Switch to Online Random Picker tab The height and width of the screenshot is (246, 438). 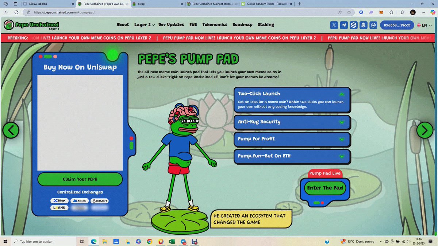click(x=266, y=4)
